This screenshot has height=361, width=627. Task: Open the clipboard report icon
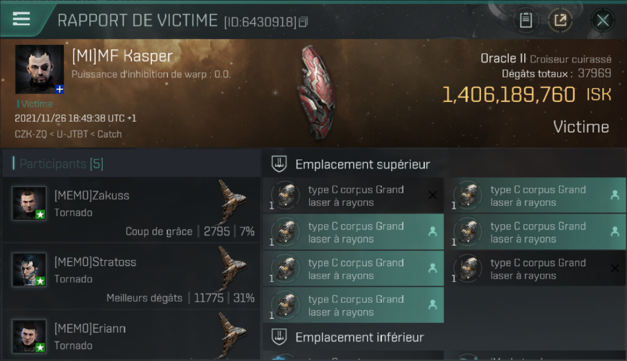point(526,20)
